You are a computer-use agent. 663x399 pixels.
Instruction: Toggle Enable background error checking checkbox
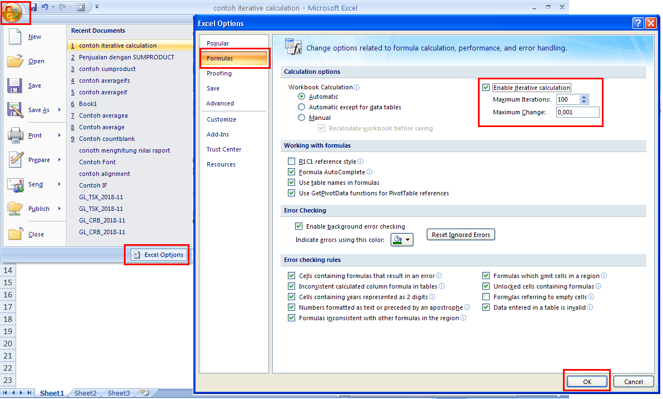298,226
